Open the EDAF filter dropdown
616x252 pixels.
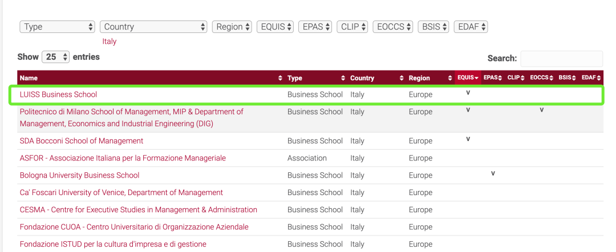pos(471,27)
